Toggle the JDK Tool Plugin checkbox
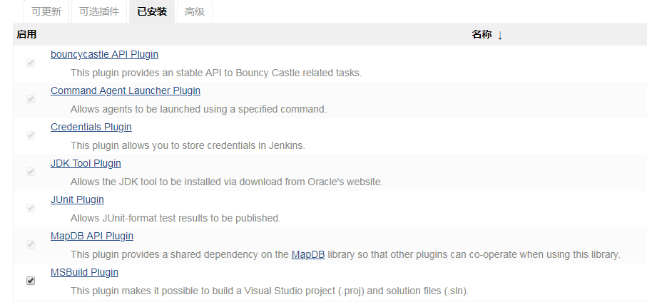 pos(31,172)
